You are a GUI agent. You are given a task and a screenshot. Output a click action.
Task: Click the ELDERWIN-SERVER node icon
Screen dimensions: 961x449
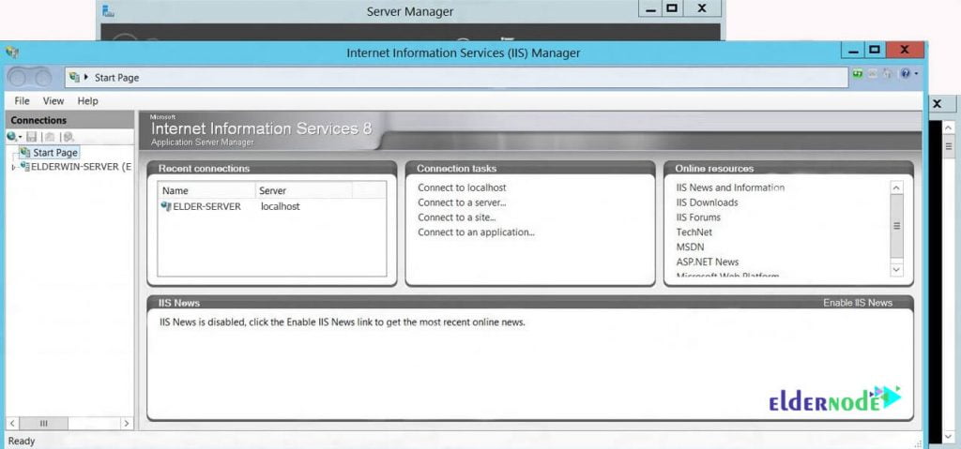[x=25, y=166]
